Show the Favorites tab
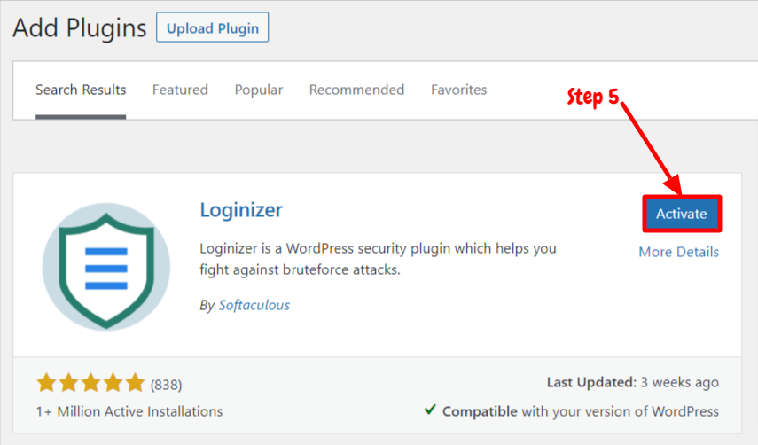 click(458, 90)
